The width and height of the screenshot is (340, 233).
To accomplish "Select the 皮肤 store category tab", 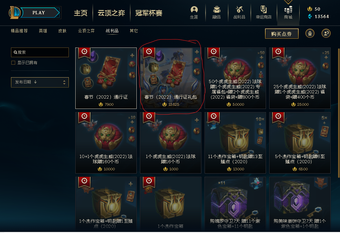I will [62, 31].
